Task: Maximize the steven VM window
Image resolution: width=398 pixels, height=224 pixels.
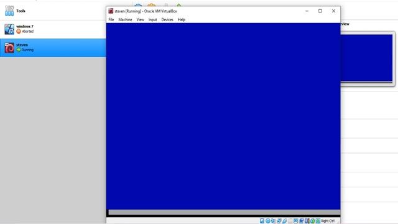Action: 320,11
